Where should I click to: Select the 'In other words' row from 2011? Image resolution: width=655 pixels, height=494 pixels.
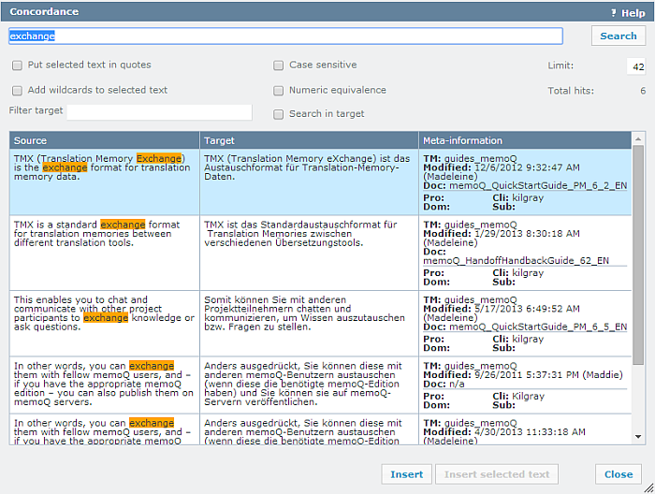click(x=105, y=382)
